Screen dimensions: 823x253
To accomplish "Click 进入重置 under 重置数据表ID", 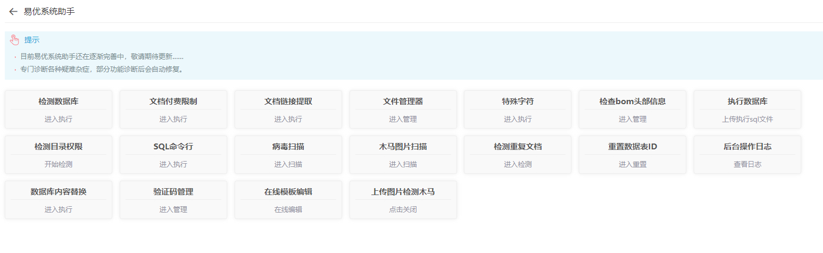I will [x=632, y=164].
